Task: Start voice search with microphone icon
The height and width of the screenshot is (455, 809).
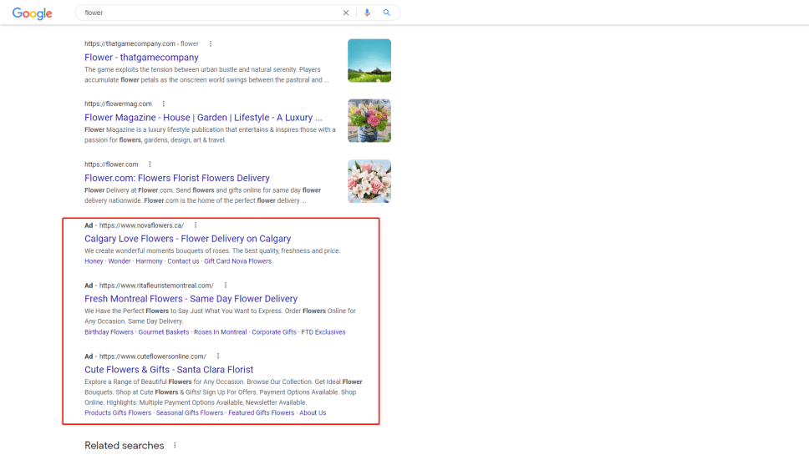Action: 367,13
